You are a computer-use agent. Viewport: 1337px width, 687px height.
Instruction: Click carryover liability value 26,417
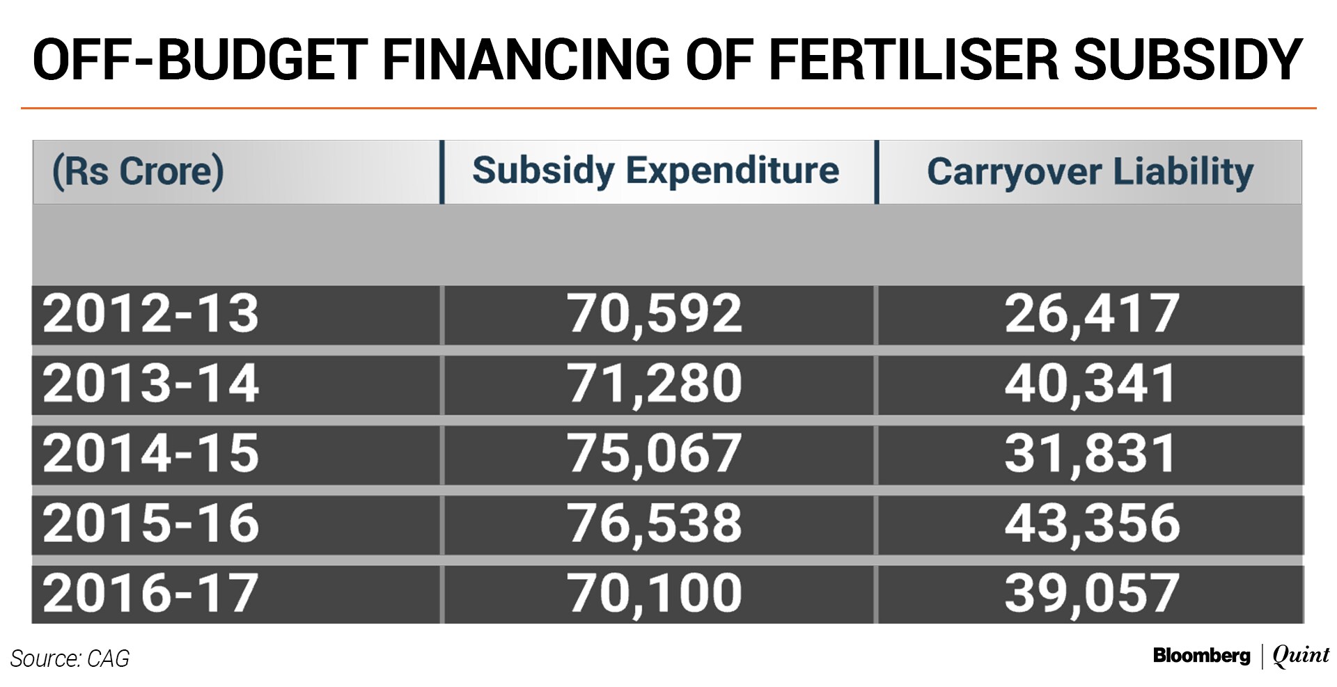pyautogui.click(x=1091, y=314)
